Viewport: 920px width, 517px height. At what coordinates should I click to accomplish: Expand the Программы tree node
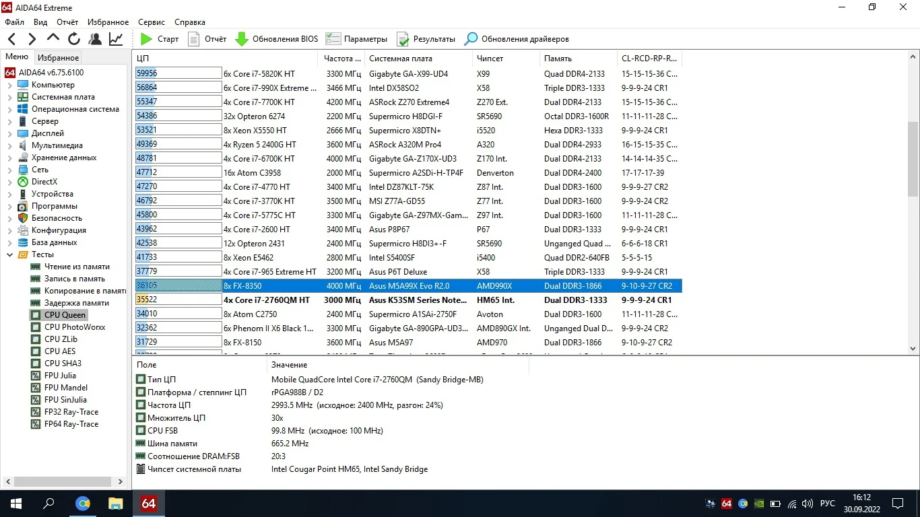9,206
